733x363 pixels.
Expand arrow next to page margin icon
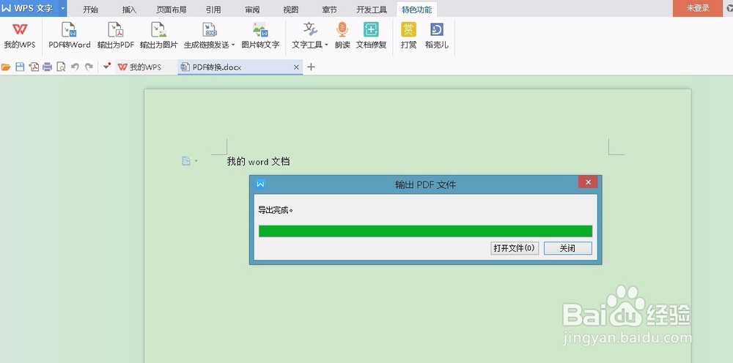pos(196,161)
